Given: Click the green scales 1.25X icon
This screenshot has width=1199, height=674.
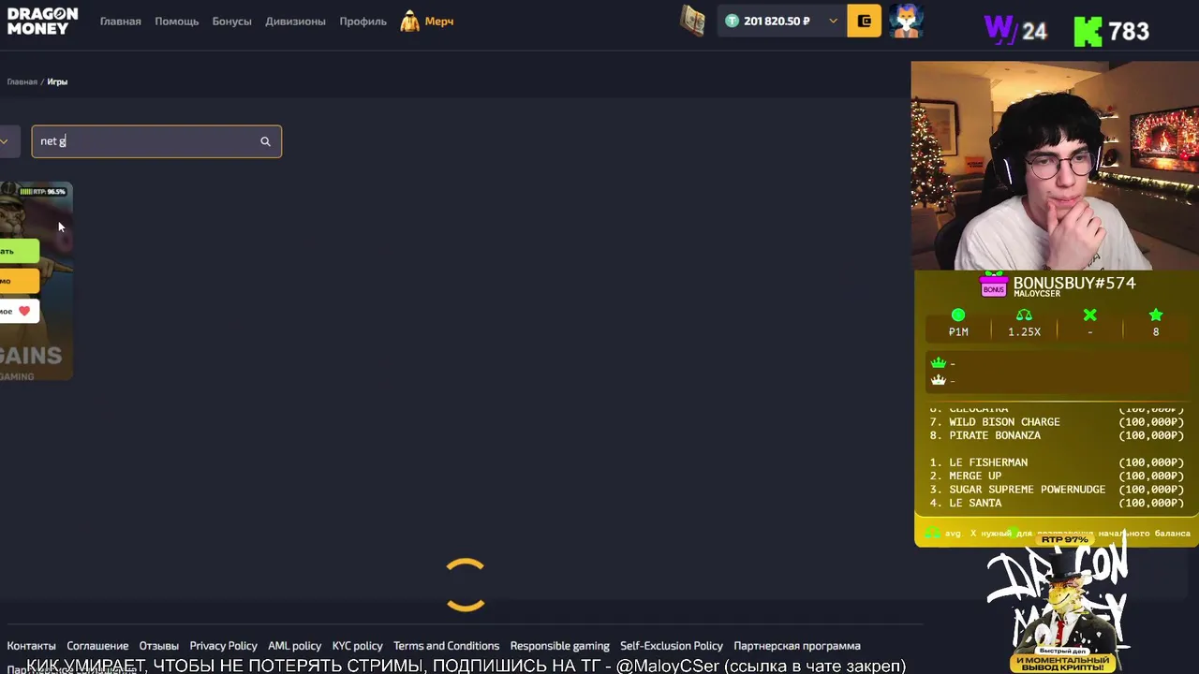Looking at the screenshot, I should [x=1024, y=315].
